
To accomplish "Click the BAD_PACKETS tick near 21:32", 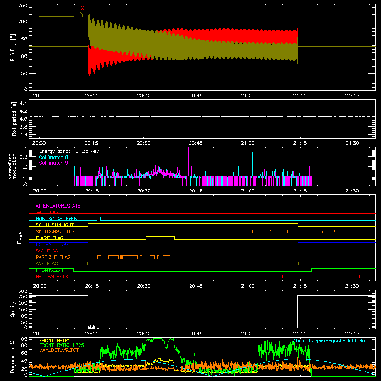I will pos(359,276).
